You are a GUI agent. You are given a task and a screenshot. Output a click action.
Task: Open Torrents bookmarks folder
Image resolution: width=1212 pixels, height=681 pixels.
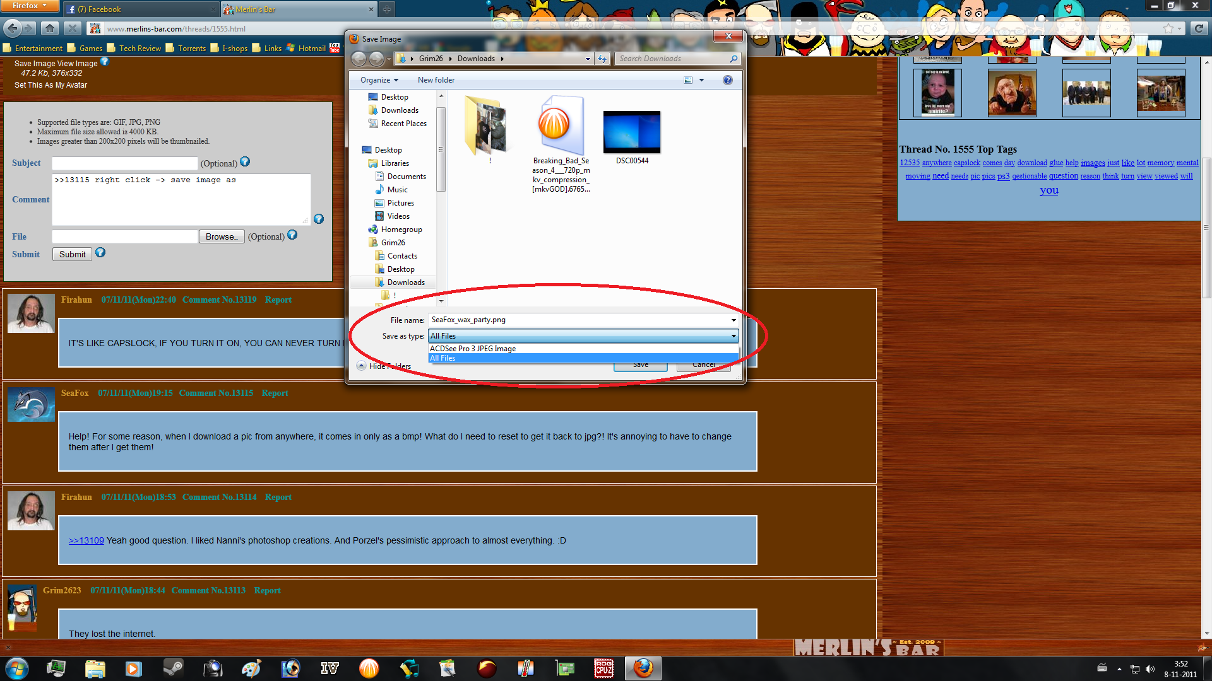186,48
